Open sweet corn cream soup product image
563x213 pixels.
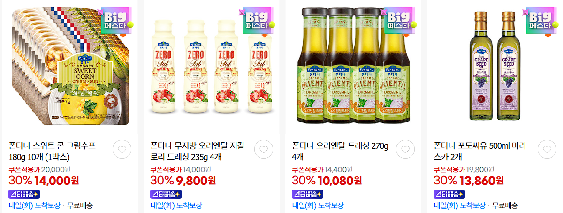click(x=70, y=66)
